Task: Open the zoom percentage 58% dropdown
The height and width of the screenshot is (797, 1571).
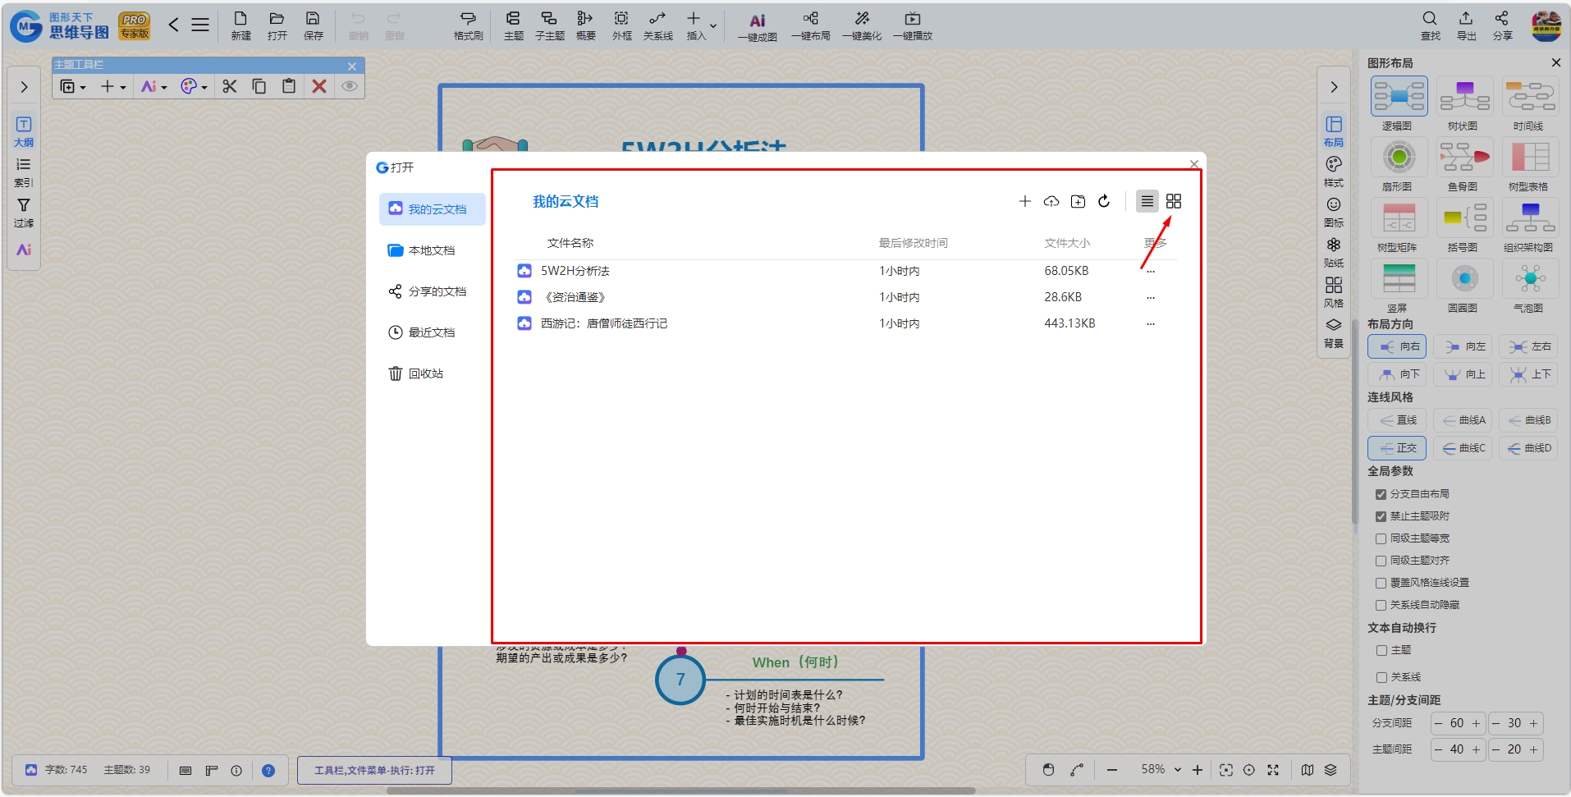Action: 1178,770
